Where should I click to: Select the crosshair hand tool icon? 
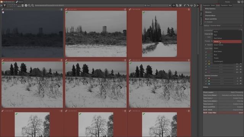click(174, 5)
